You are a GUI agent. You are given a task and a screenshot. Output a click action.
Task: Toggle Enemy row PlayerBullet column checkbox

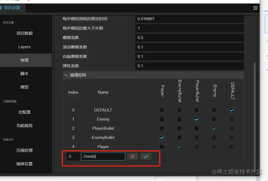tap(197, 119)
